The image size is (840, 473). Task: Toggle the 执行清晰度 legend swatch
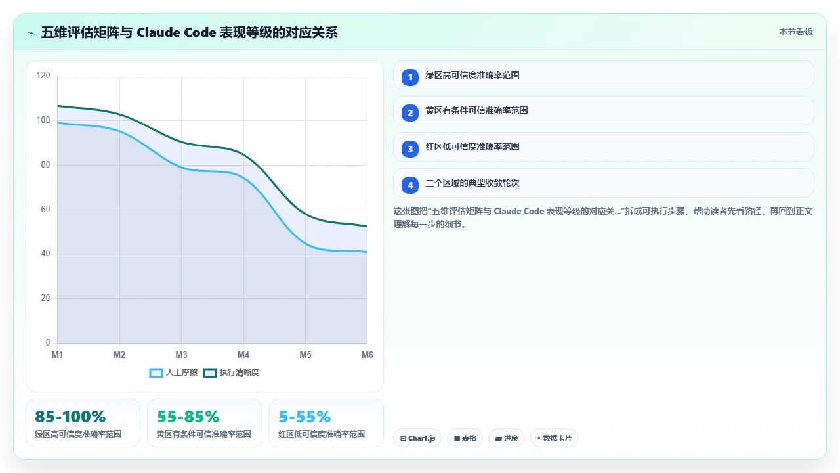(x=210, y=372)
